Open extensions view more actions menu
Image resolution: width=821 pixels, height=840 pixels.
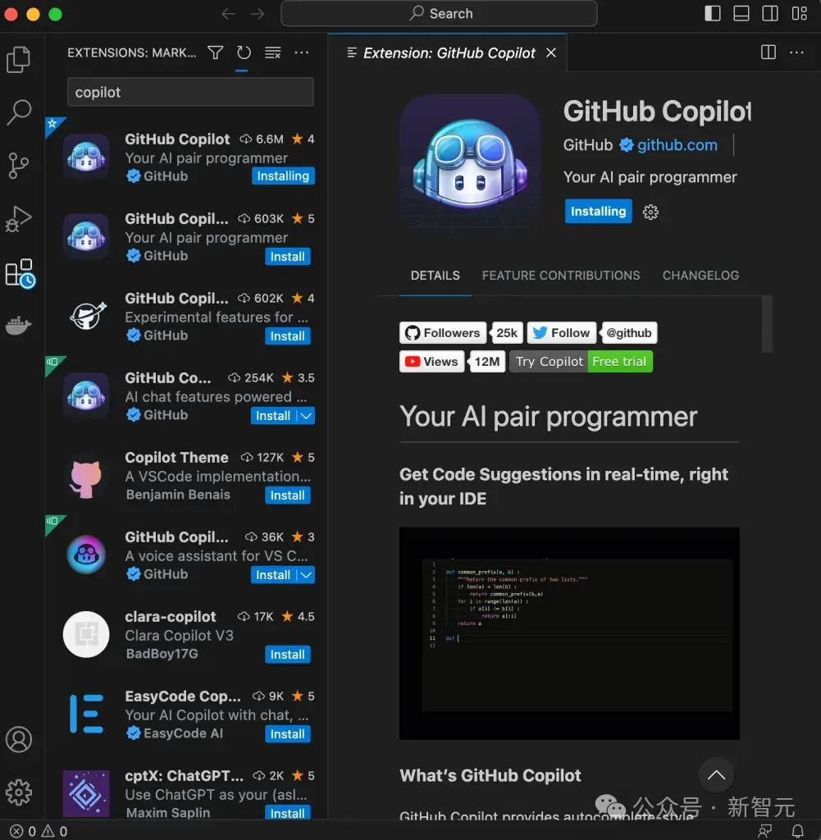pyautogui.click(x=302, y=52)
